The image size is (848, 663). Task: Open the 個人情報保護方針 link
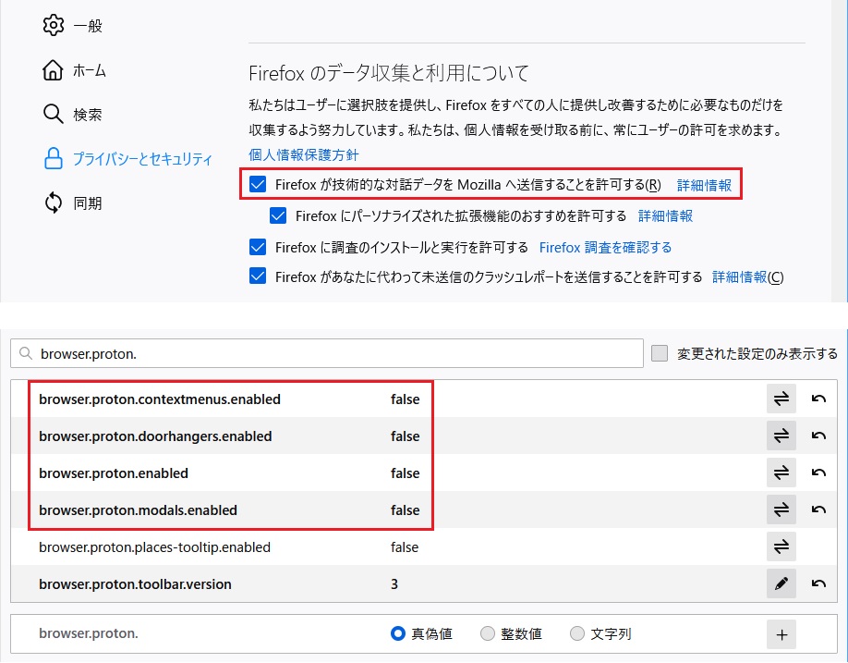(304, 154)
